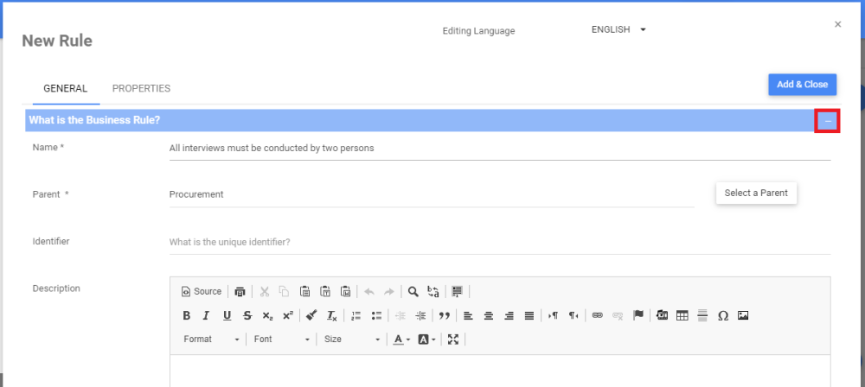Insert a block quote
This screenshot has width=865, height=387.
point(444,316)
